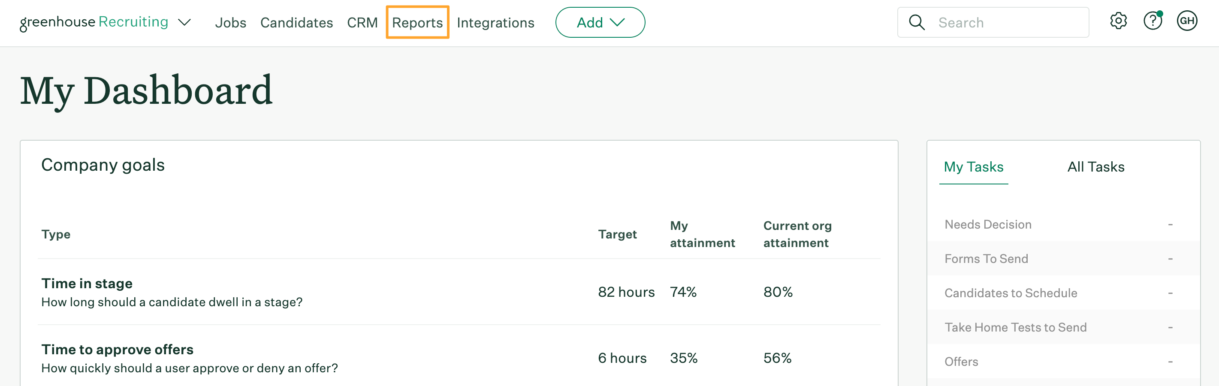Open the Integrations page

coord(495,22)
